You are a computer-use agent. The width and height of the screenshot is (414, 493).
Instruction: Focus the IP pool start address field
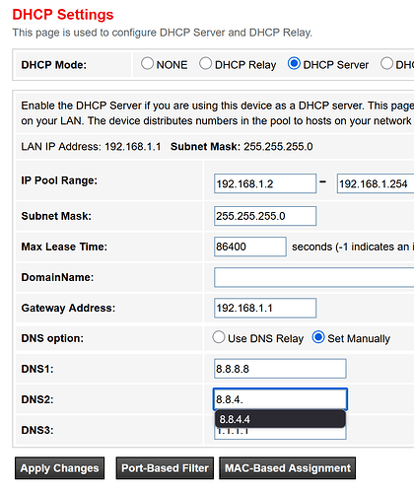265,183
